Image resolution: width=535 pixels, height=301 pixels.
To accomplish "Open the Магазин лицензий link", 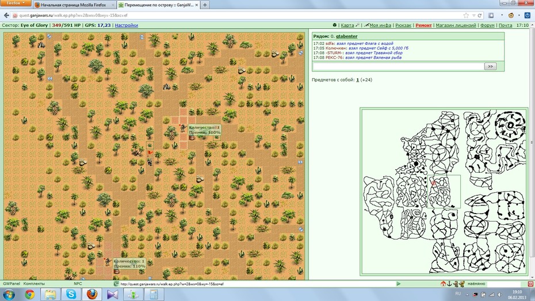I will point(456,25).
